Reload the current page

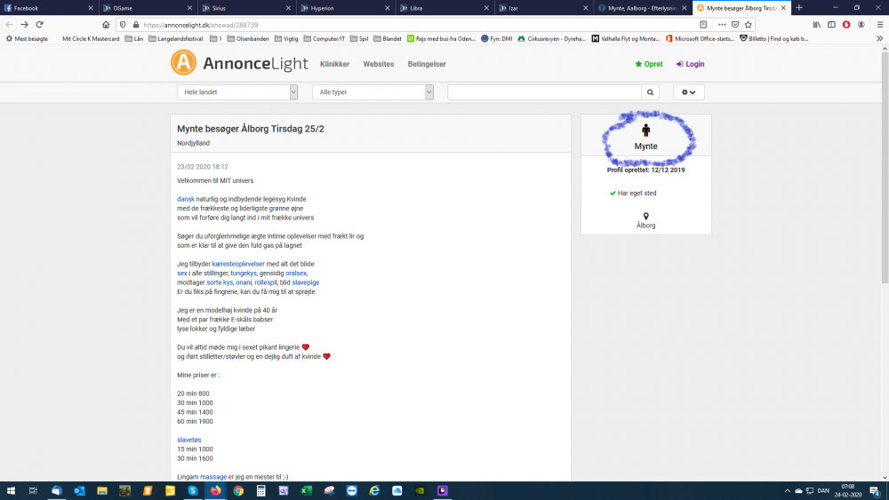40,25
